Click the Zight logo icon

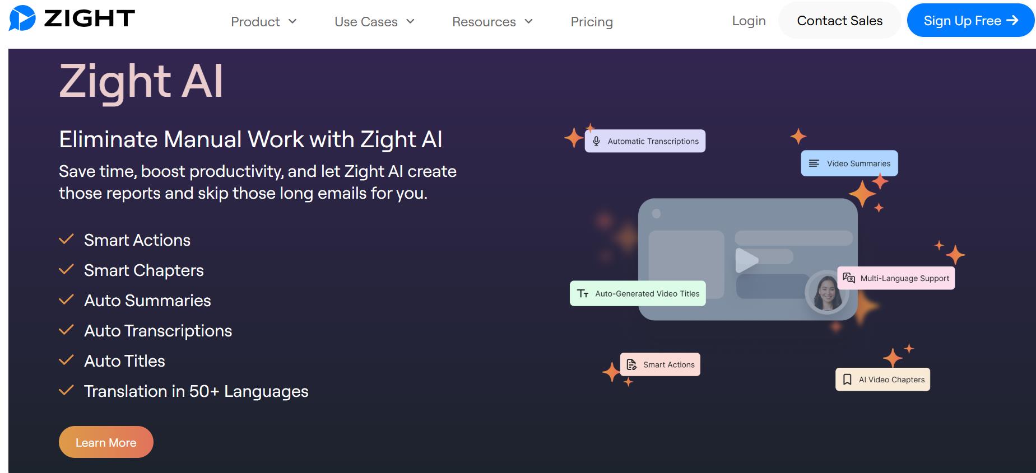tap(22, 18)
